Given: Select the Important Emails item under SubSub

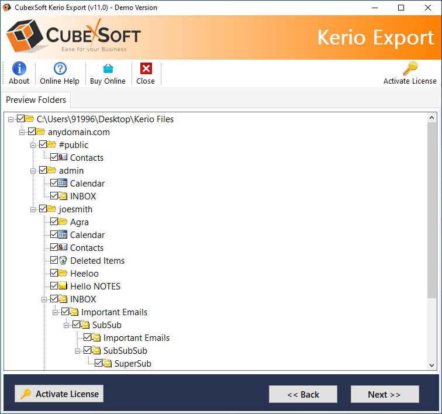Looking at the screenshot, I should point(136,338).
